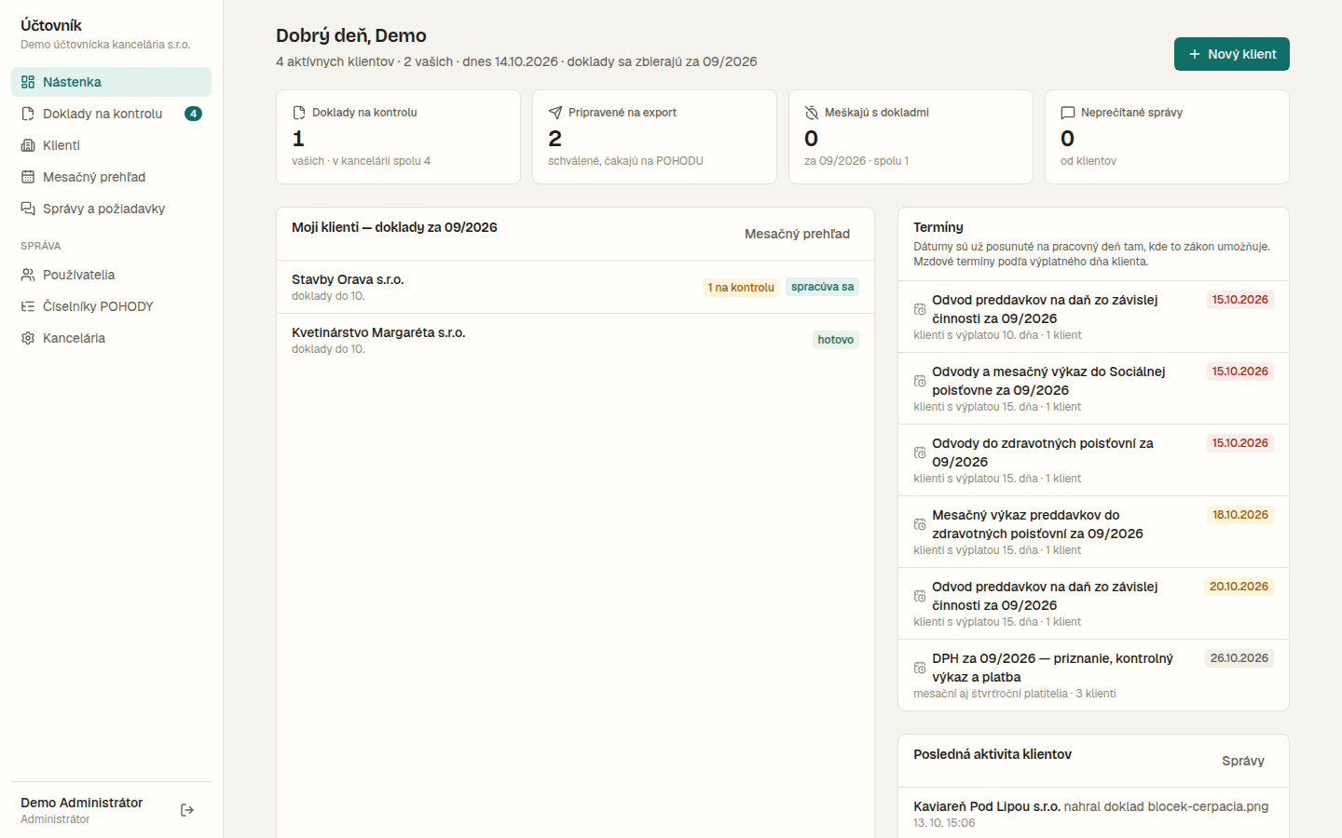Image resolution: width=1342 pixels, height=838 pixels.
Task: Open Číselníky POHODY settings
Action: [x=112, y=306]
